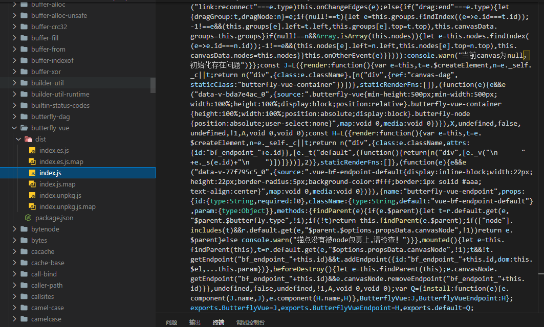Click the index.es.js.map file icon
Viewport: 544px width, 327px height.
32,162
